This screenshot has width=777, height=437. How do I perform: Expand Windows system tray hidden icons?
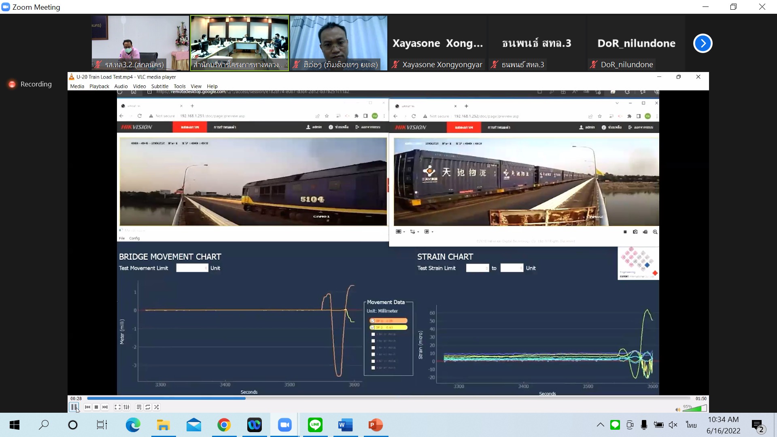(600, 425)
